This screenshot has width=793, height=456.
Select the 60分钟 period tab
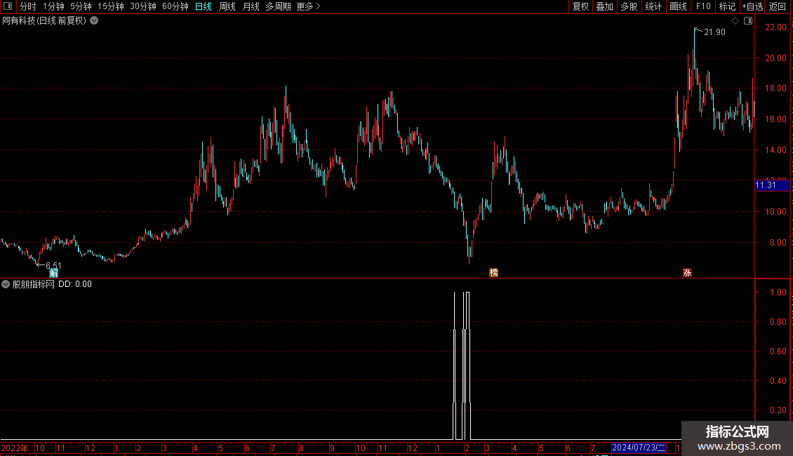[x=175, y=6]
